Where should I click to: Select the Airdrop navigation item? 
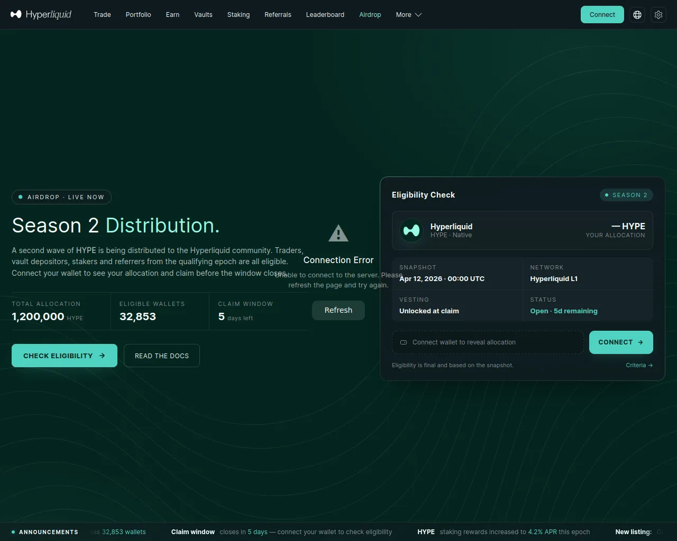tap(370, 15)
